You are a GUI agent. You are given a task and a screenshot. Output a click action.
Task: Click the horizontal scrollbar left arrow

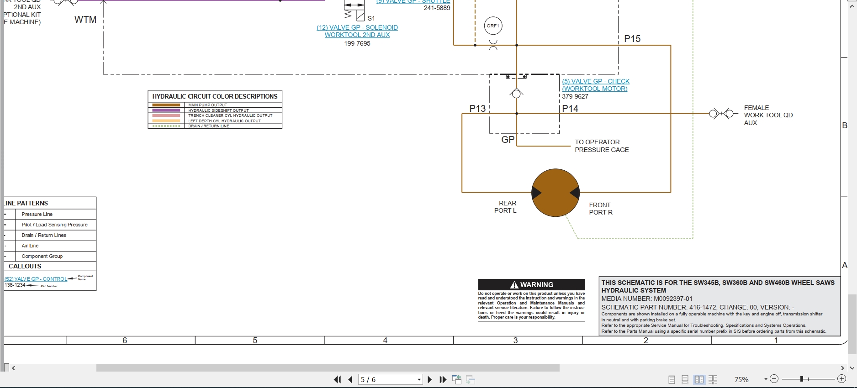pyautogui.click(x=14, y=368)
